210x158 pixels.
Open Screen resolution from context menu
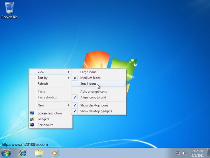(x=51, y=113)
